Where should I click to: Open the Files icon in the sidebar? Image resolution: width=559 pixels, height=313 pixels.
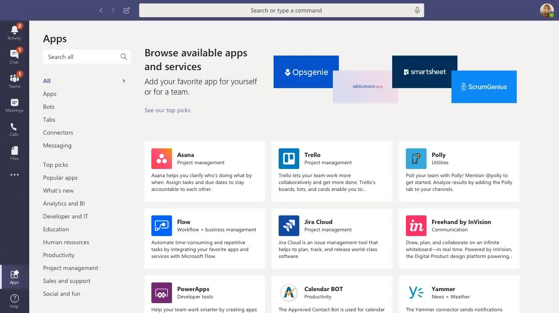(x=14, y=151)
